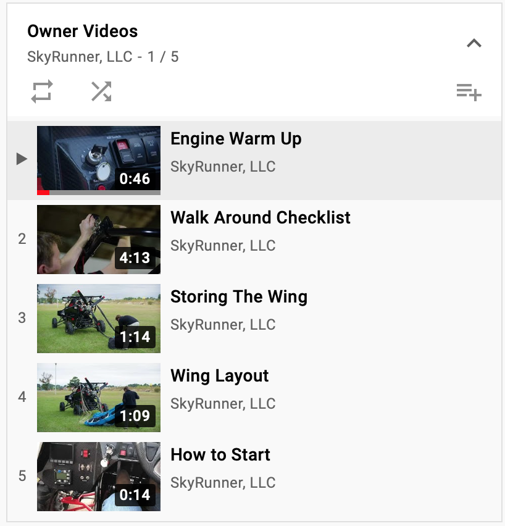Open the Owner Videos playlist heading
This screenshot has height=526, width=505.
[x=83, y=31]
